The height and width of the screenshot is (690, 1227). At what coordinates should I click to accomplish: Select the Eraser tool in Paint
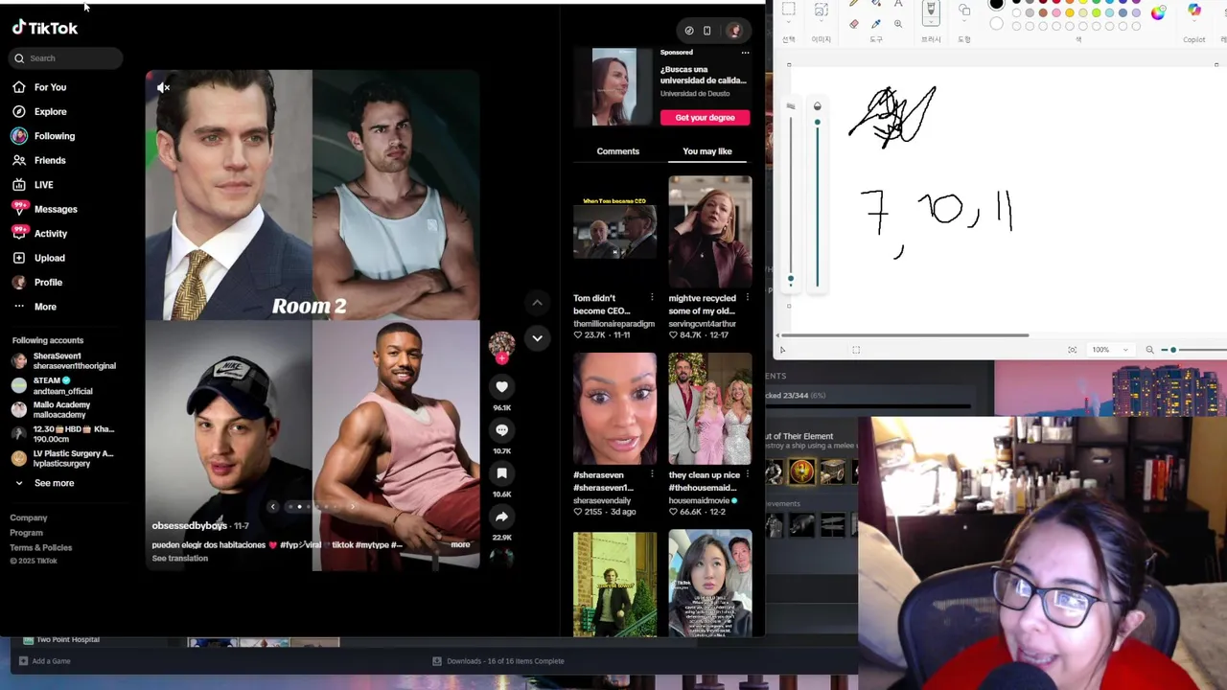[x=854, y=24]
